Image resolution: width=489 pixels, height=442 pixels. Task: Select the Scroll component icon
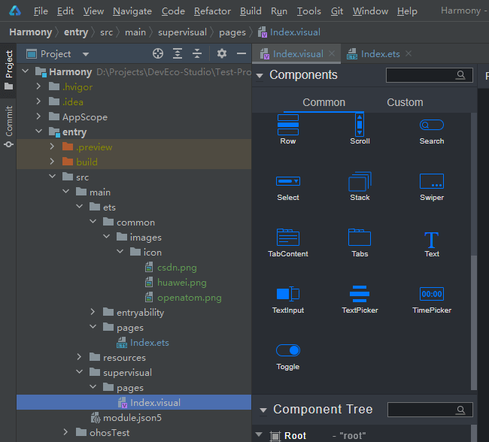(360, 125)
